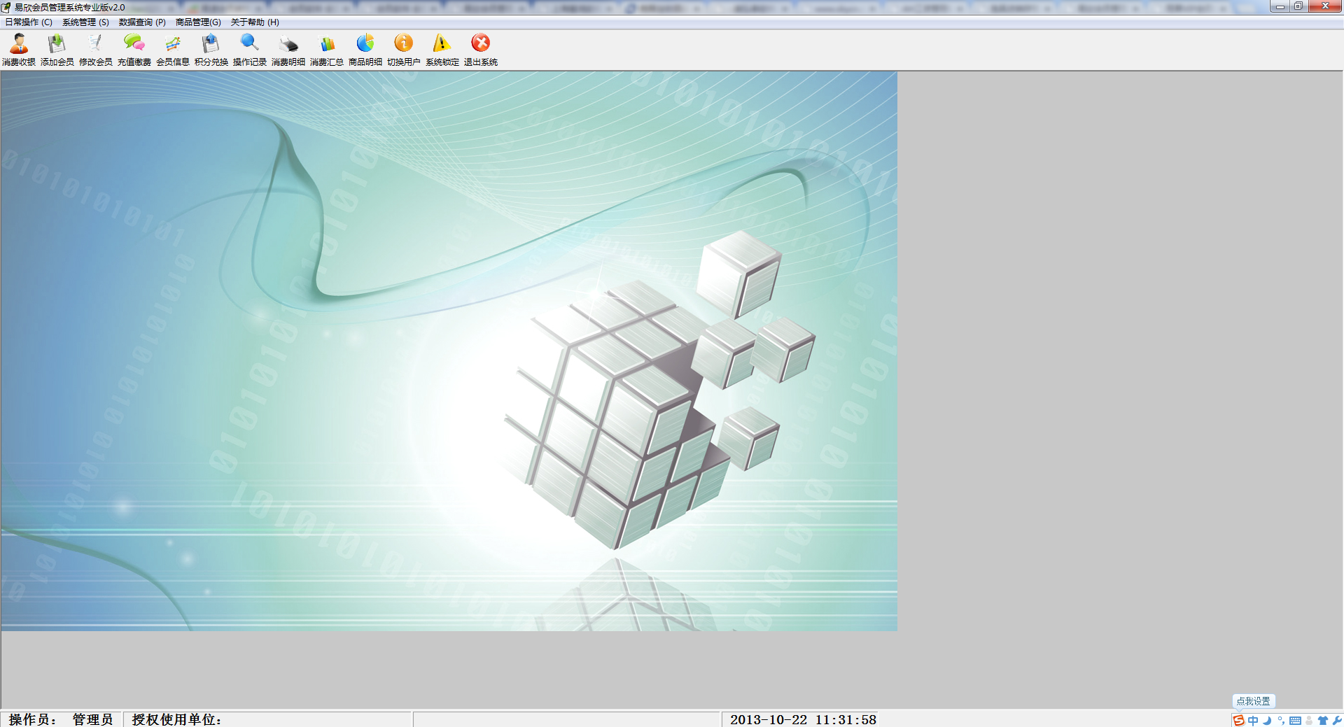Restore down the application window
This screenshot has width=1344, height=727.
pos(1298,6)
